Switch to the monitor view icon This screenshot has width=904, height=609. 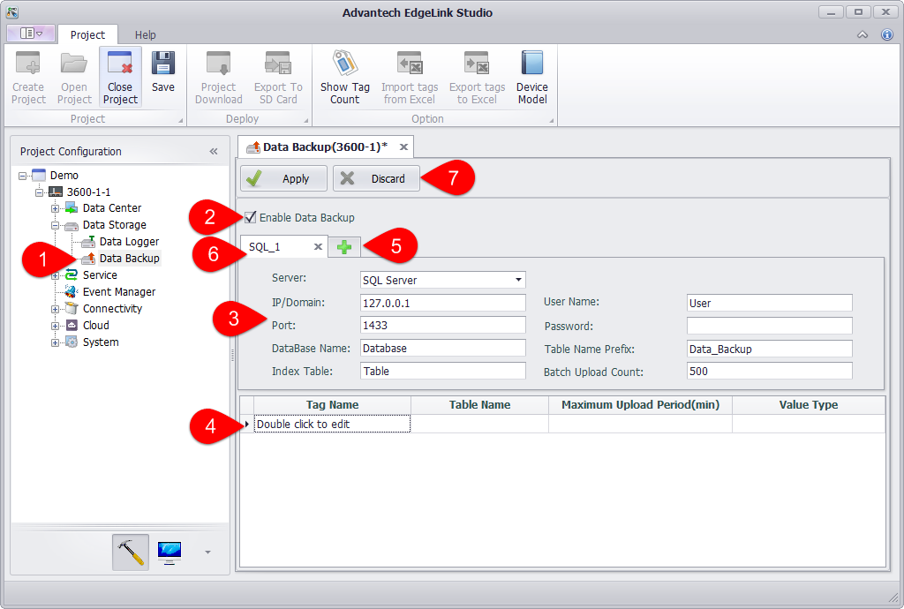click(169, 552)
